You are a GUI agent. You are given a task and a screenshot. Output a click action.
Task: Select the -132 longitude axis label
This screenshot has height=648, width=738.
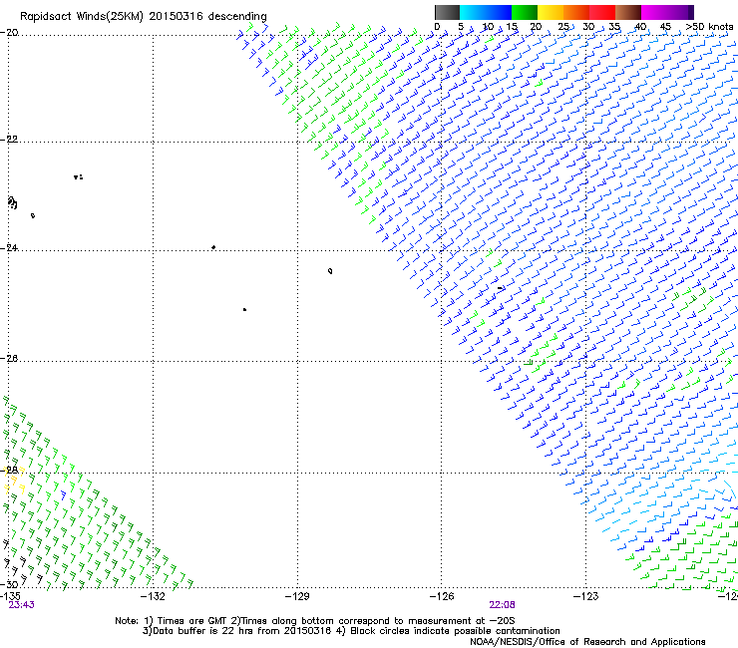(x=153, y=596)
